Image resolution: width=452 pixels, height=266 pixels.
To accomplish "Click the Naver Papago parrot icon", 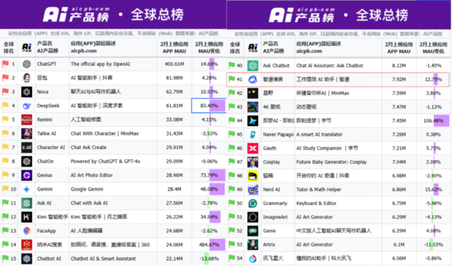I will 253,134.
